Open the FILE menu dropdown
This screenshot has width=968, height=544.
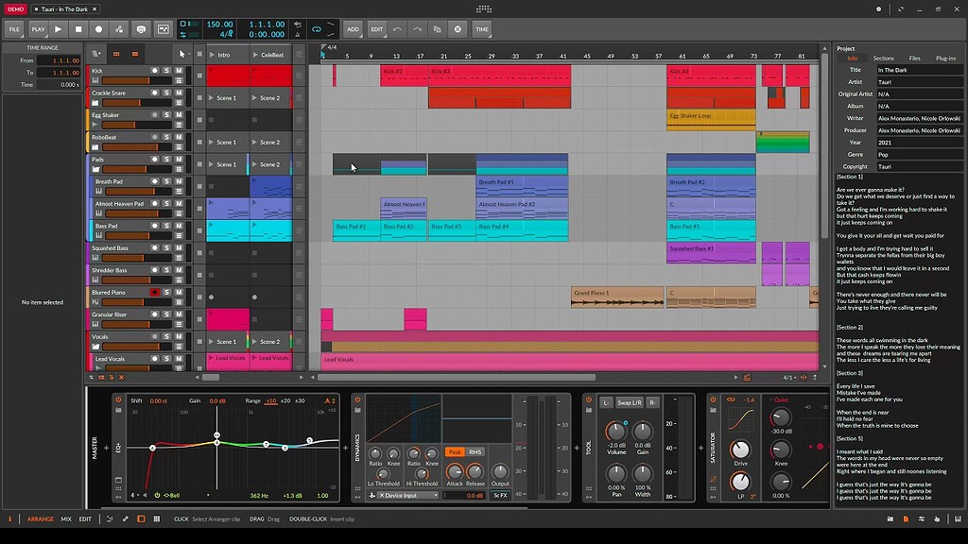14,29
